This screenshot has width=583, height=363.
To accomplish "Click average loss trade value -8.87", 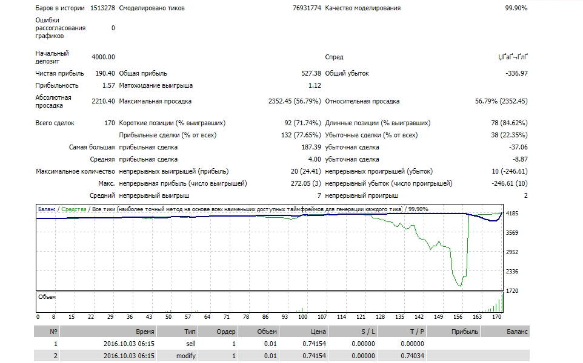I will point(520,159).
